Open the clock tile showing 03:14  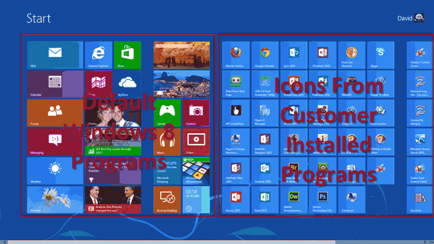pyautogui.click(x=196, y=200)
